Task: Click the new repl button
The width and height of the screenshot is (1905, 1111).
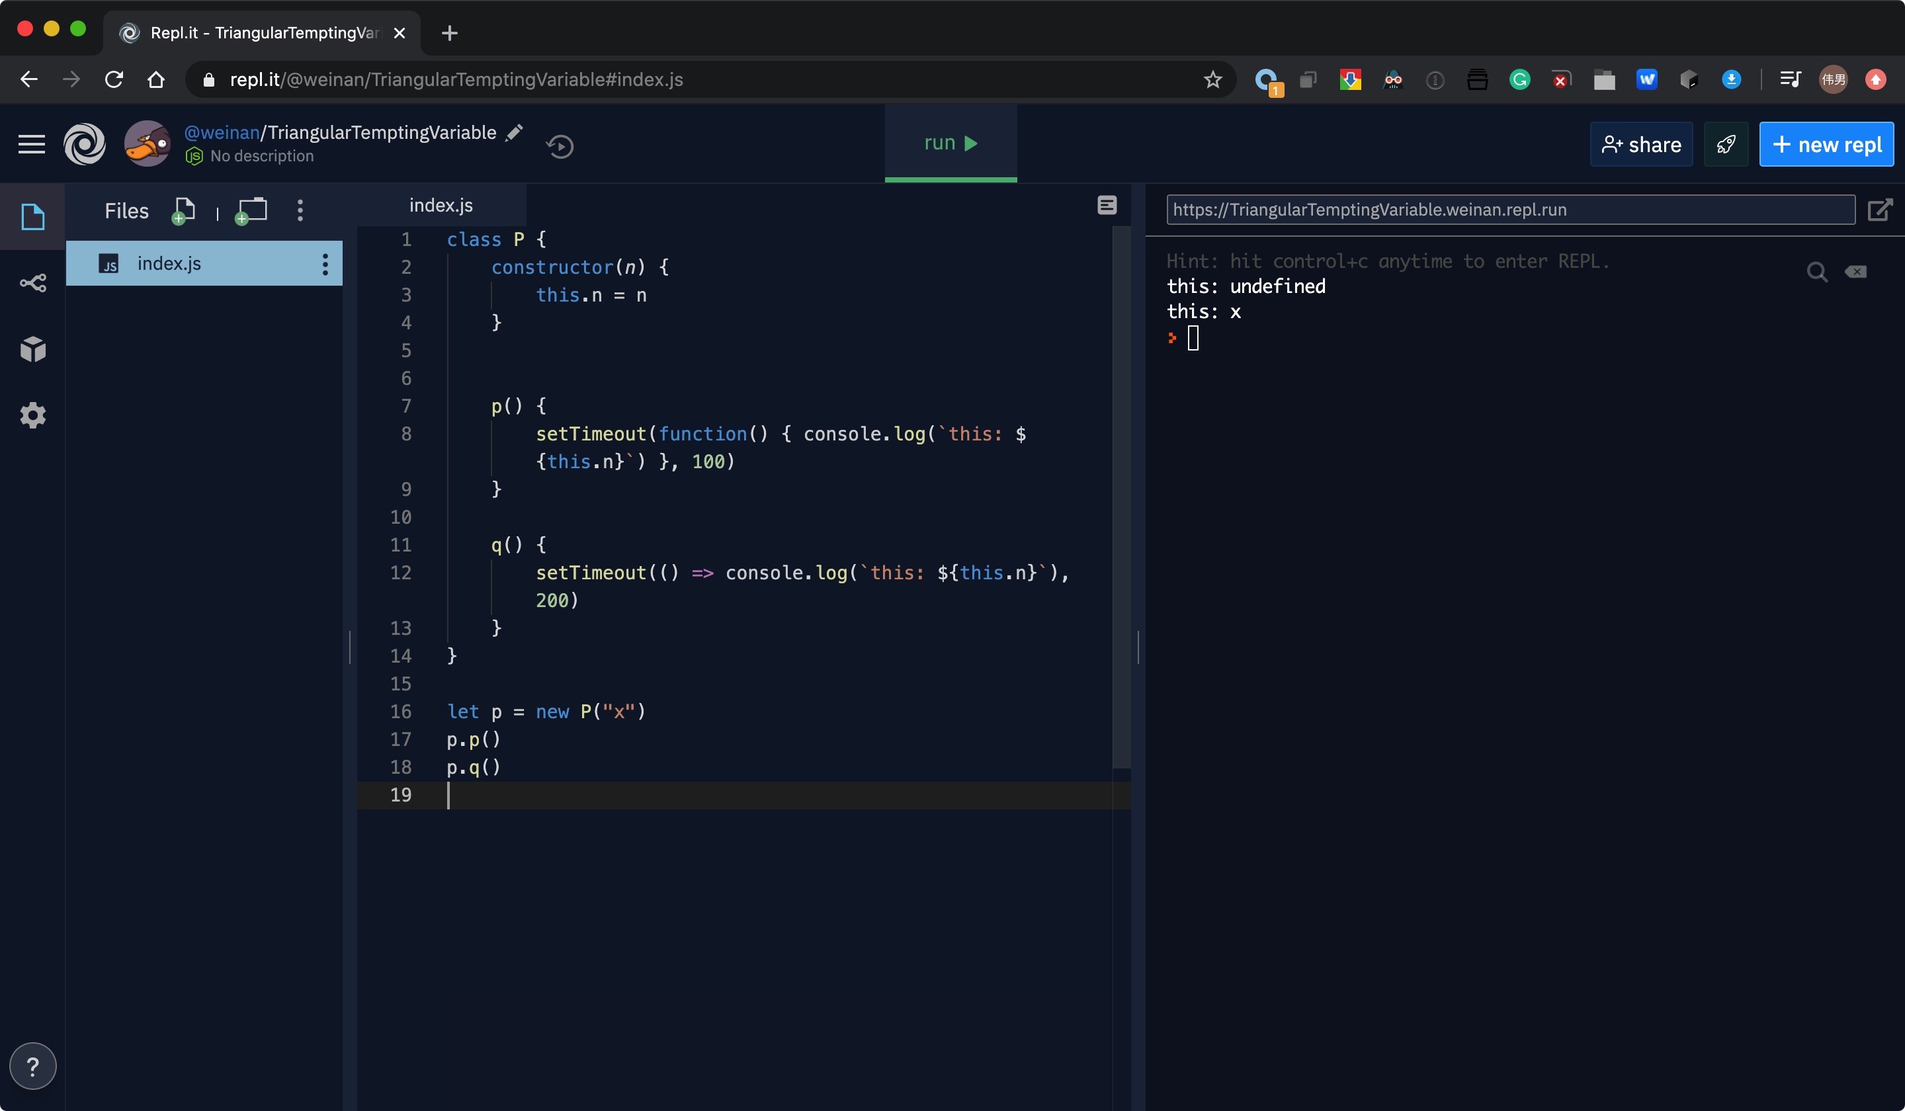Action: 1826,144
